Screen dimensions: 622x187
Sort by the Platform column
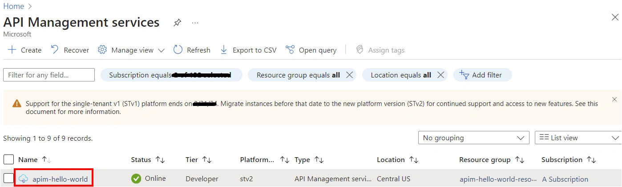[265, 159]
